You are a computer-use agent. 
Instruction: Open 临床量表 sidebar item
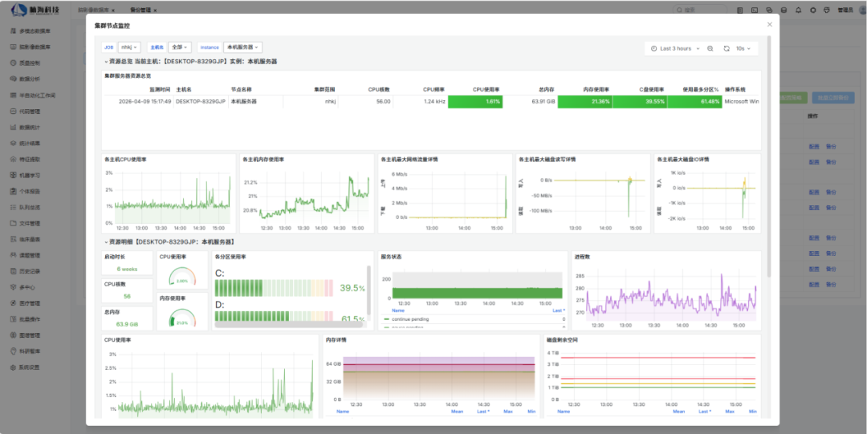30,240
